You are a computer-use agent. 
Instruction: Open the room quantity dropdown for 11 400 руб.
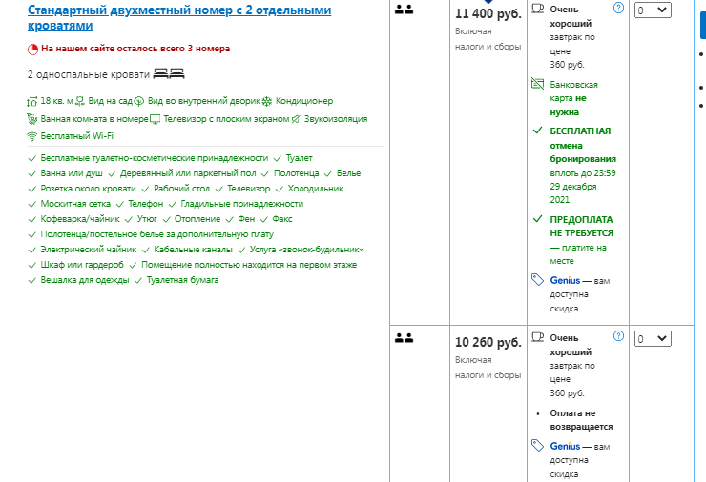[653, 10]
